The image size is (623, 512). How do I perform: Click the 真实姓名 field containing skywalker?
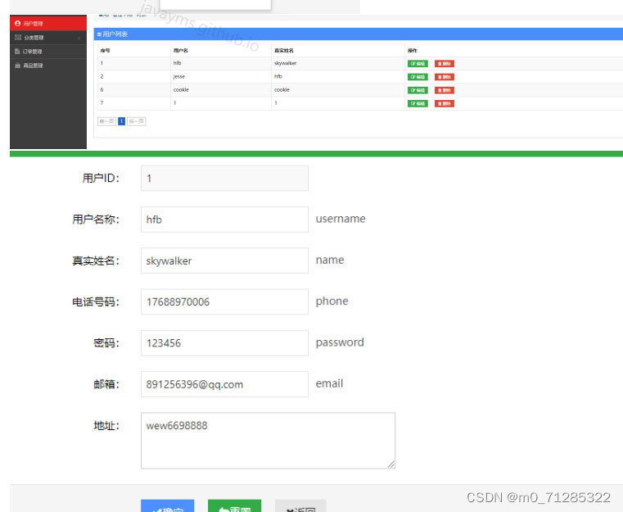(x=224, y=261)
